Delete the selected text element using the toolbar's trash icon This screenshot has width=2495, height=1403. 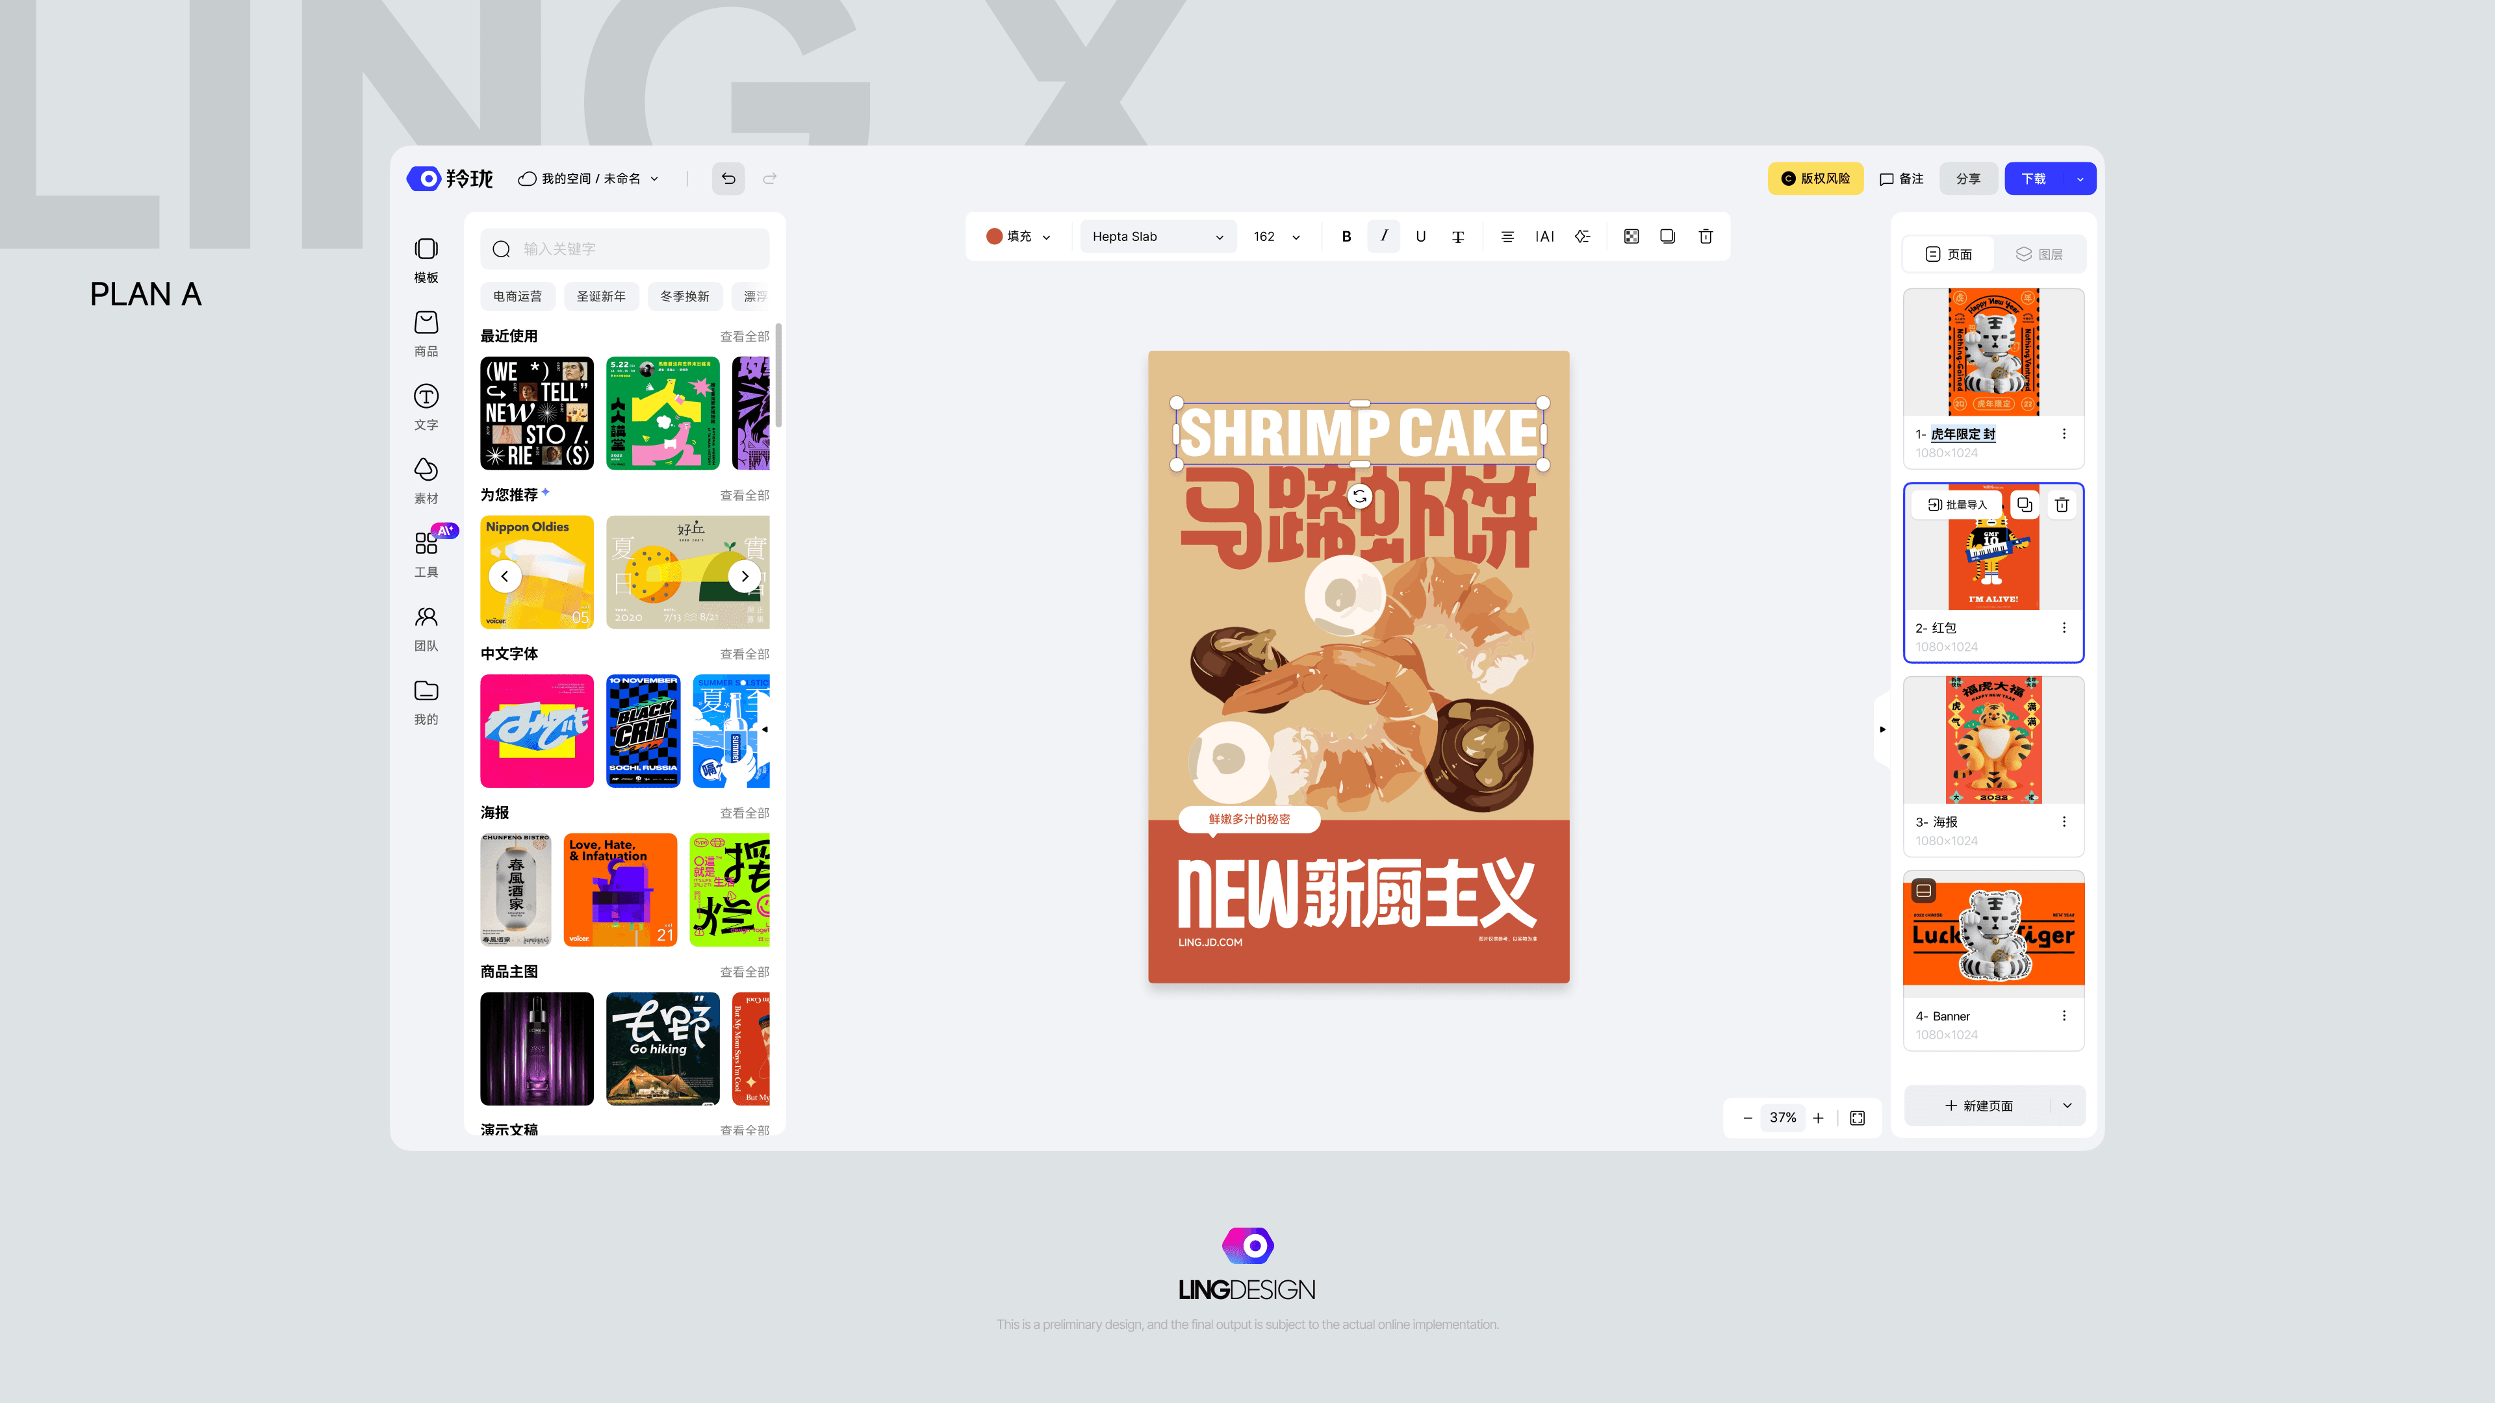pyautogui.click(x=1706, y=236)
